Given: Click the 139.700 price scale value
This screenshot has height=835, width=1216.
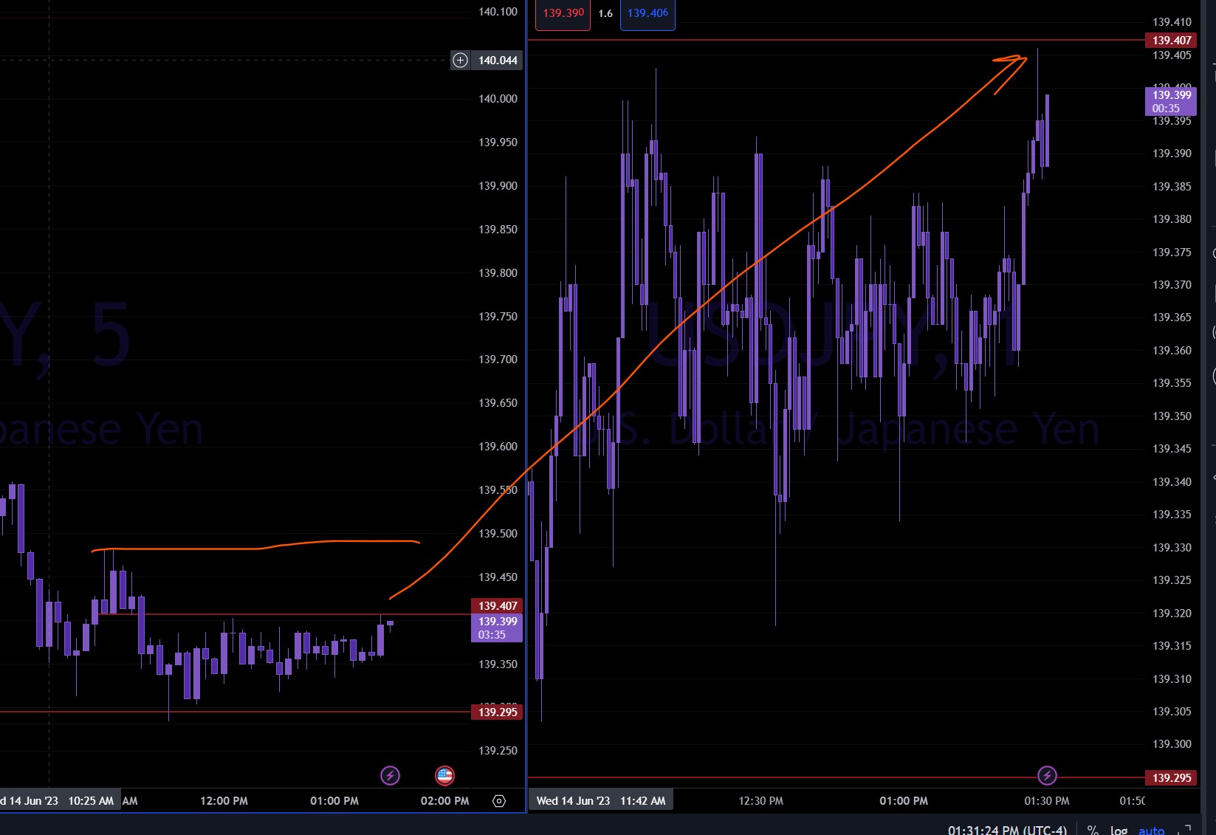Looking at the screenshot, I should click(x=498, y=360).
